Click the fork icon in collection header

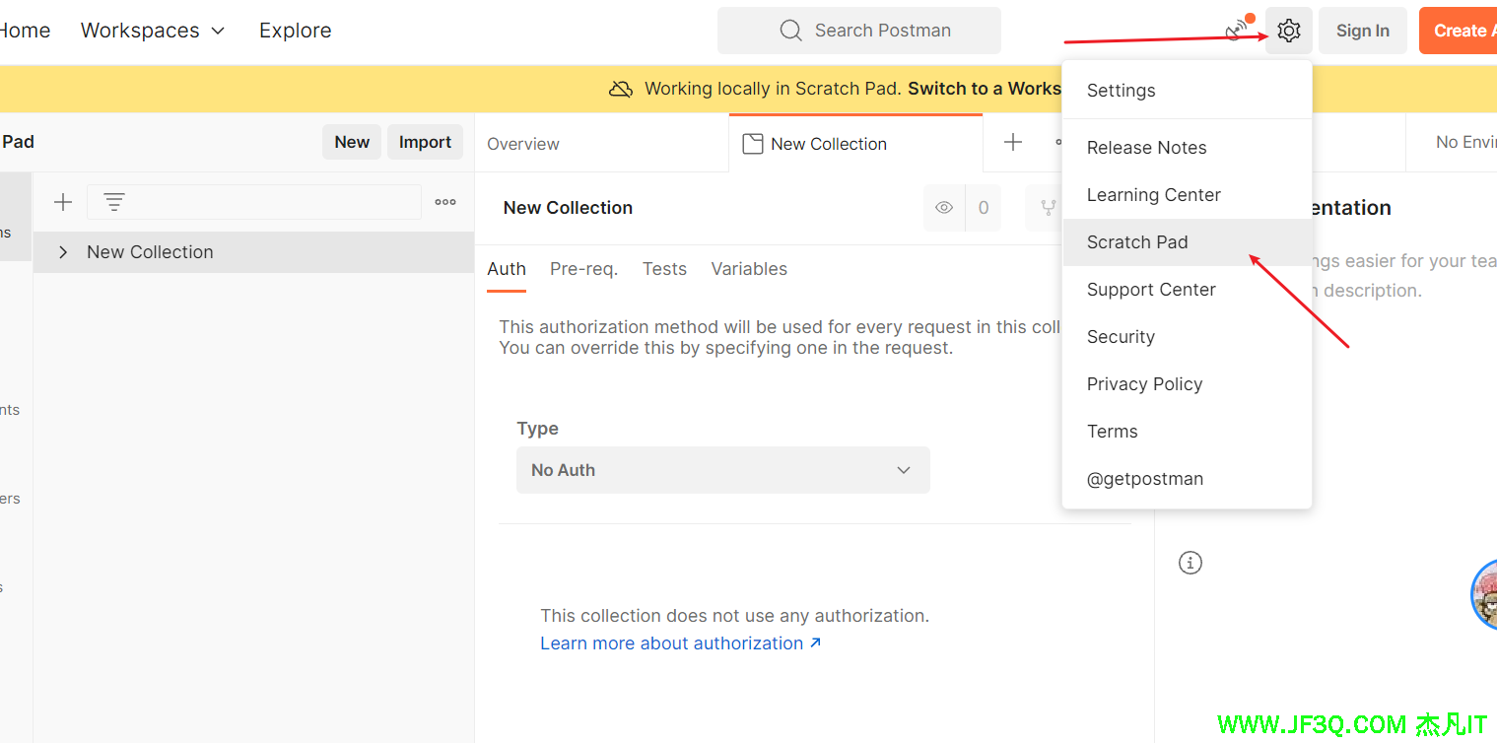[x=1048, y=208]
